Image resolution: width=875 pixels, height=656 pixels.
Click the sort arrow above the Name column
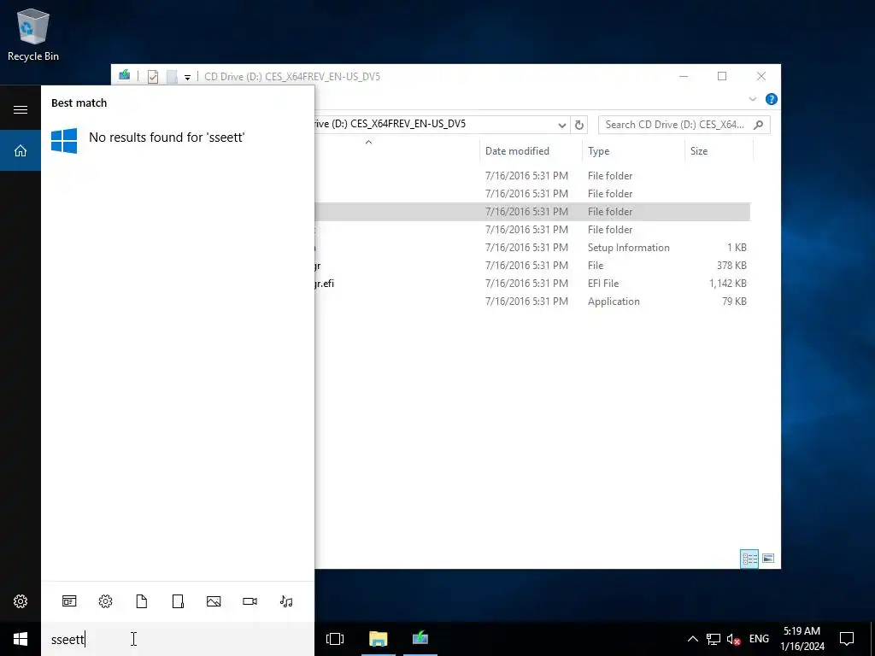tap(368, 143)
